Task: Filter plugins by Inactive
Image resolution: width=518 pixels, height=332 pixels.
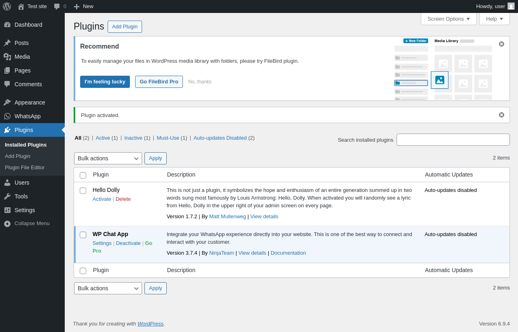Action: [x=133, y=138]
